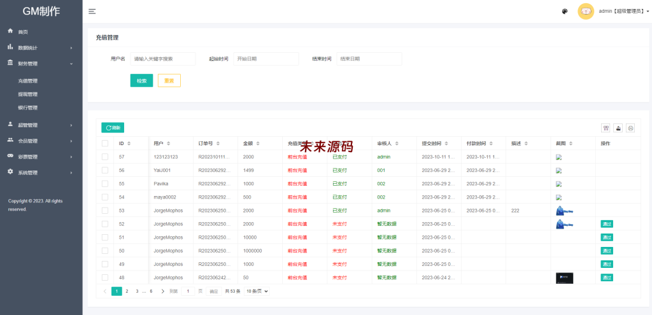Click the admin avatar picture
The image size is (652, 315).
click(x=586, y=11)
